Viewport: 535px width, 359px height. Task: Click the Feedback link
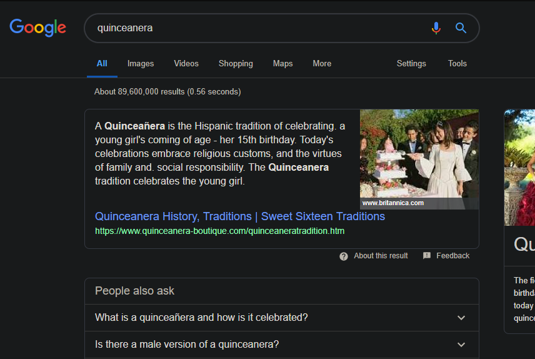452,256
